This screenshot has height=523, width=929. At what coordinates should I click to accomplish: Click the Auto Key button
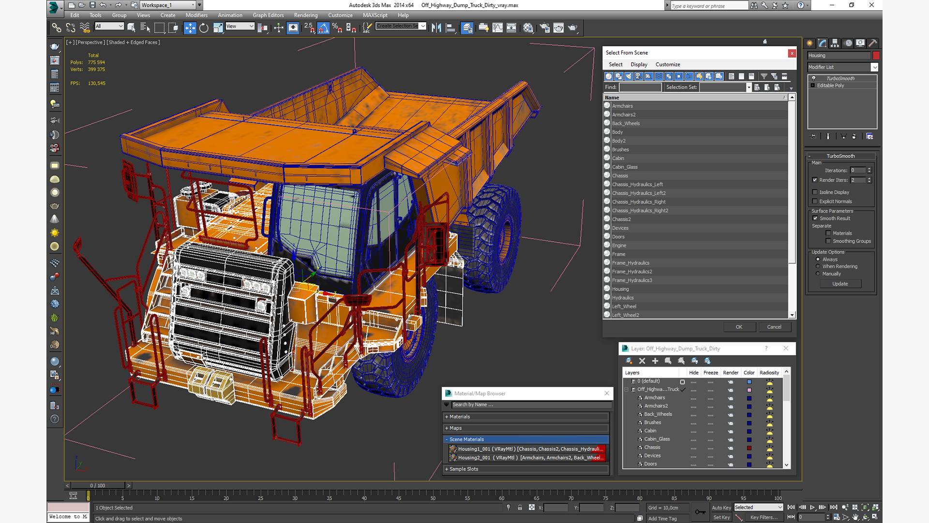click(721, 508)
